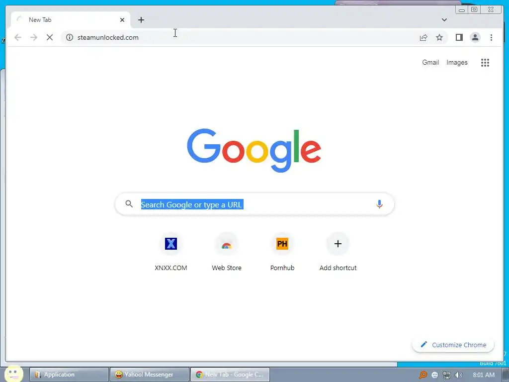The image size is (509, 382).
Task: Select the New Tab tab
Action: pos(71,20)
